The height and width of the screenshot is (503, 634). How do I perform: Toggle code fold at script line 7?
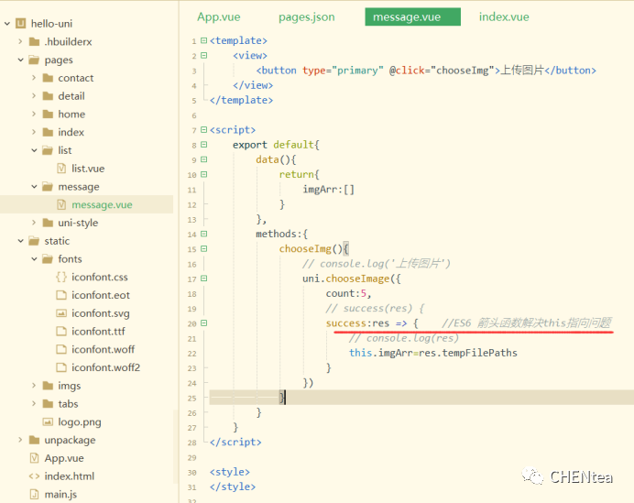tap(204, 130)
